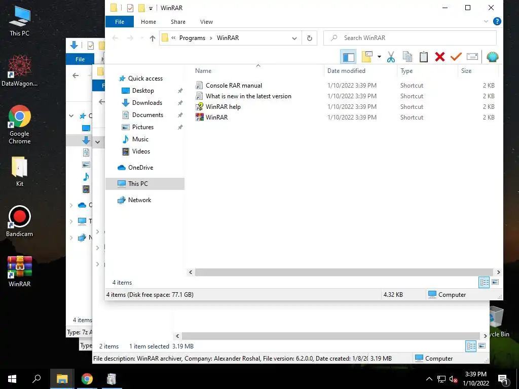Open the Bandicam desktop shortcut
Viewport: 519px width, 389px height.
coord(19,221)
